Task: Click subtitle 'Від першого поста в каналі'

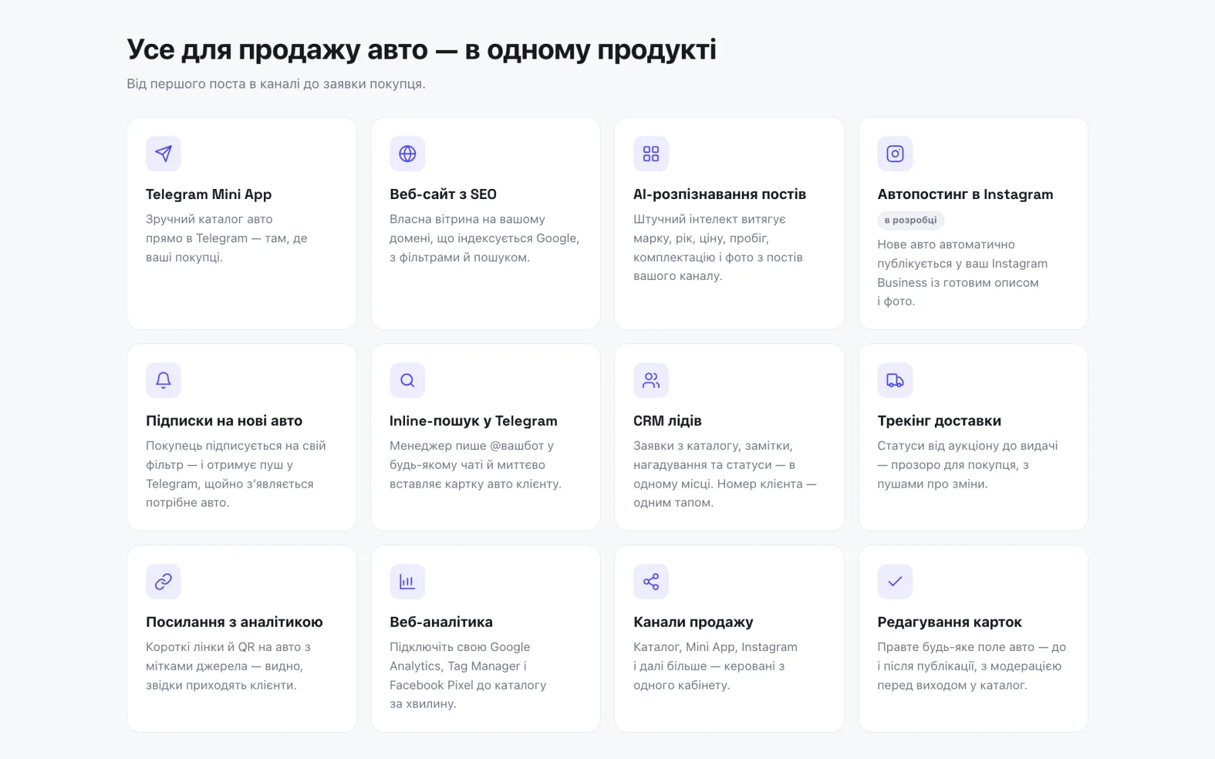Action: (276, 84)
